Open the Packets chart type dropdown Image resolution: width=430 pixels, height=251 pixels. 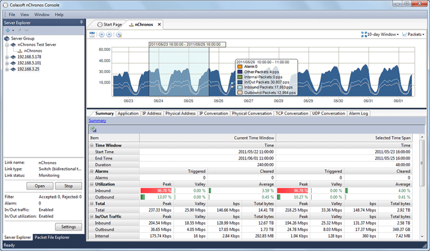click(413, 34)
